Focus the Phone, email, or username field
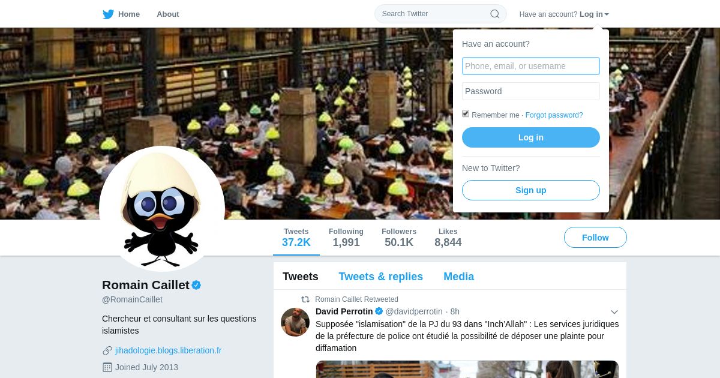Image resolution: width=720 pixels, height=378 pixels. click(x=531, y=66)
